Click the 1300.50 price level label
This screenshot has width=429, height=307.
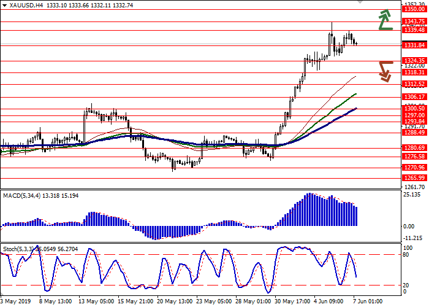414,109
